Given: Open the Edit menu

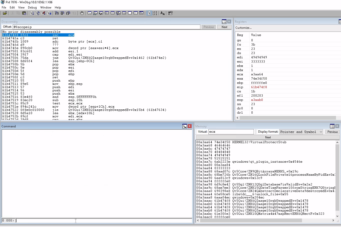Looking at the screenshot, I should [12, 8].
